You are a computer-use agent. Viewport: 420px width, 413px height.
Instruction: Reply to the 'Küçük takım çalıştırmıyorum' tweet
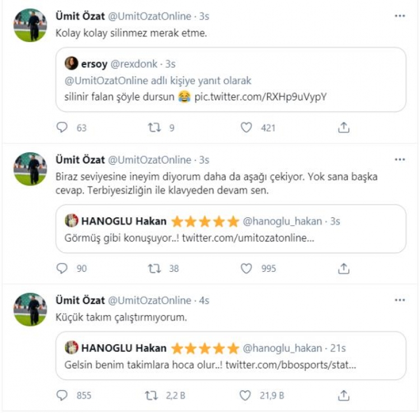click(x=62, y=396)
